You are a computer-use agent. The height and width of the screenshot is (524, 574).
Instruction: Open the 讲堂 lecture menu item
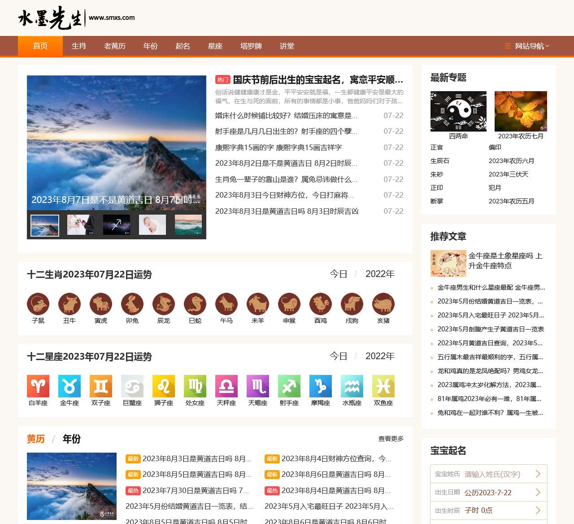point(287,46)
